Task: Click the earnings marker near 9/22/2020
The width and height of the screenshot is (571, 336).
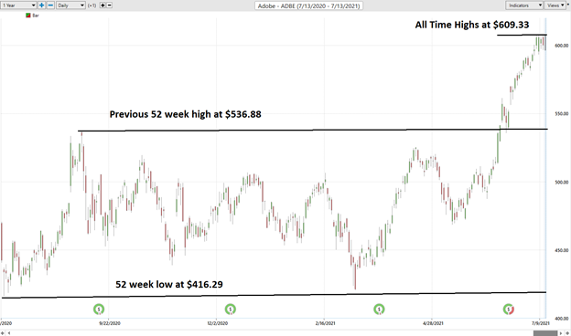Action: (x=99, y=310)
